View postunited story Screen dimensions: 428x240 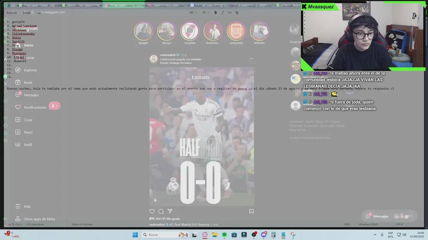236,31
